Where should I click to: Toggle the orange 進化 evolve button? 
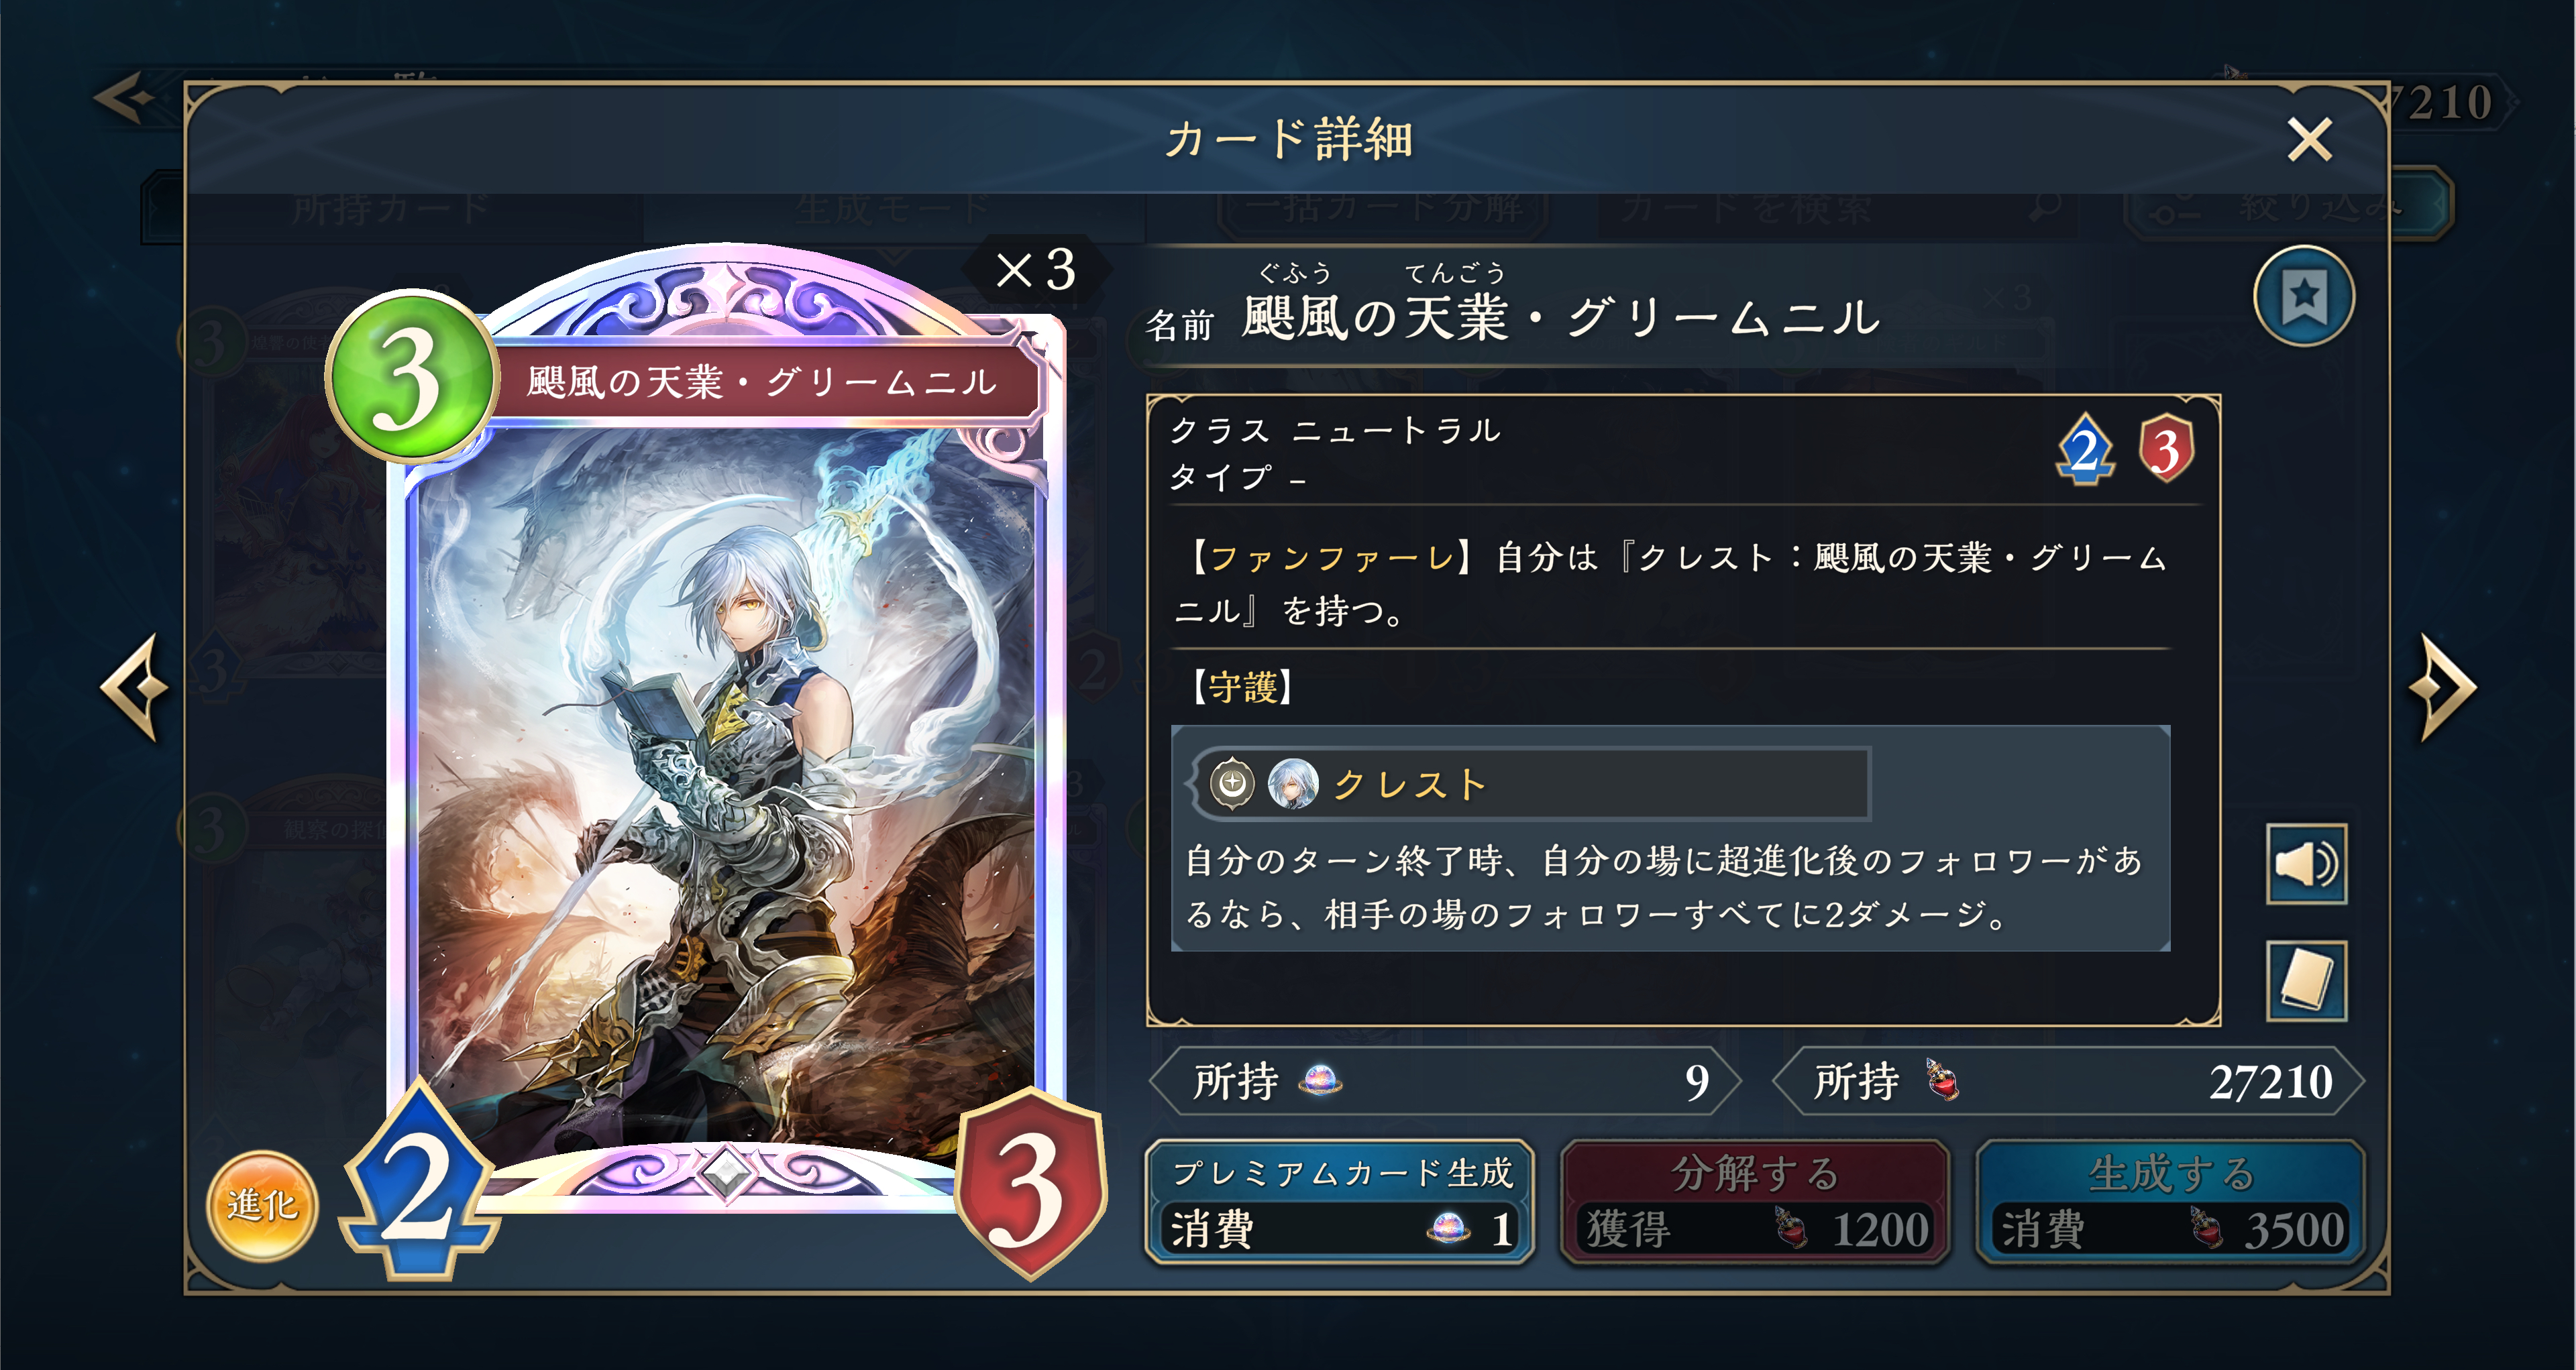coord(262,1205)
